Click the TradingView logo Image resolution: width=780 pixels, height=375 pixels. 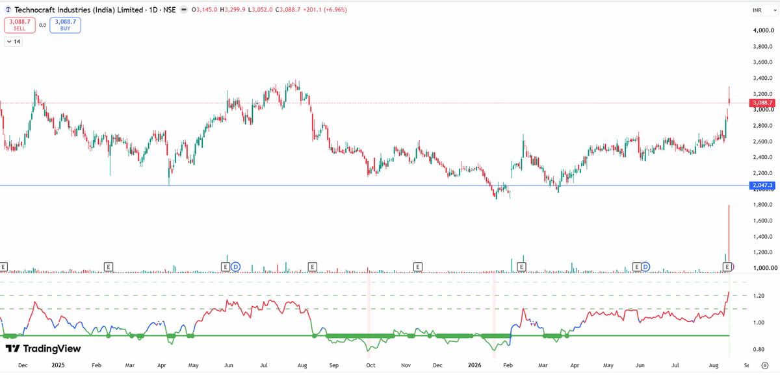pyautogui.click(x=43, y=348)
